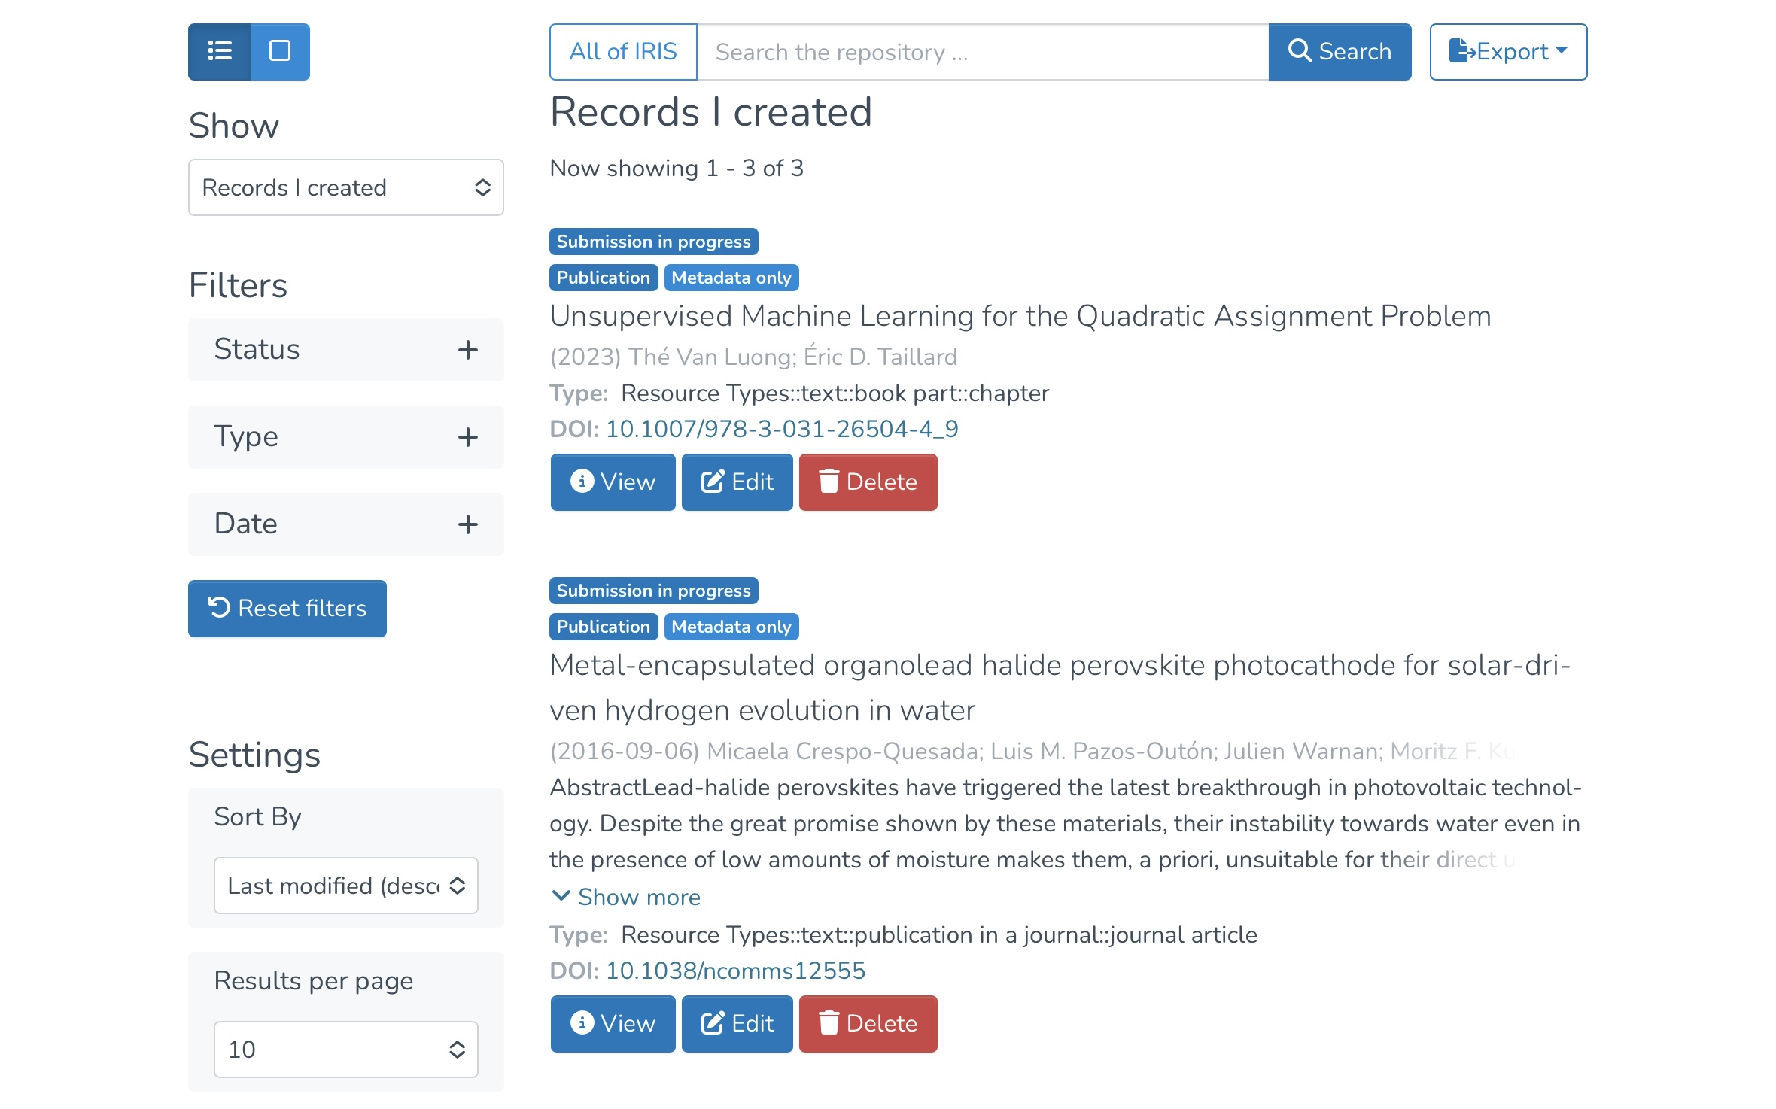Viewport: 1776px width, 1109px height.
Task: Edit the perovskite photocathode record
Action: [737, 1023]
